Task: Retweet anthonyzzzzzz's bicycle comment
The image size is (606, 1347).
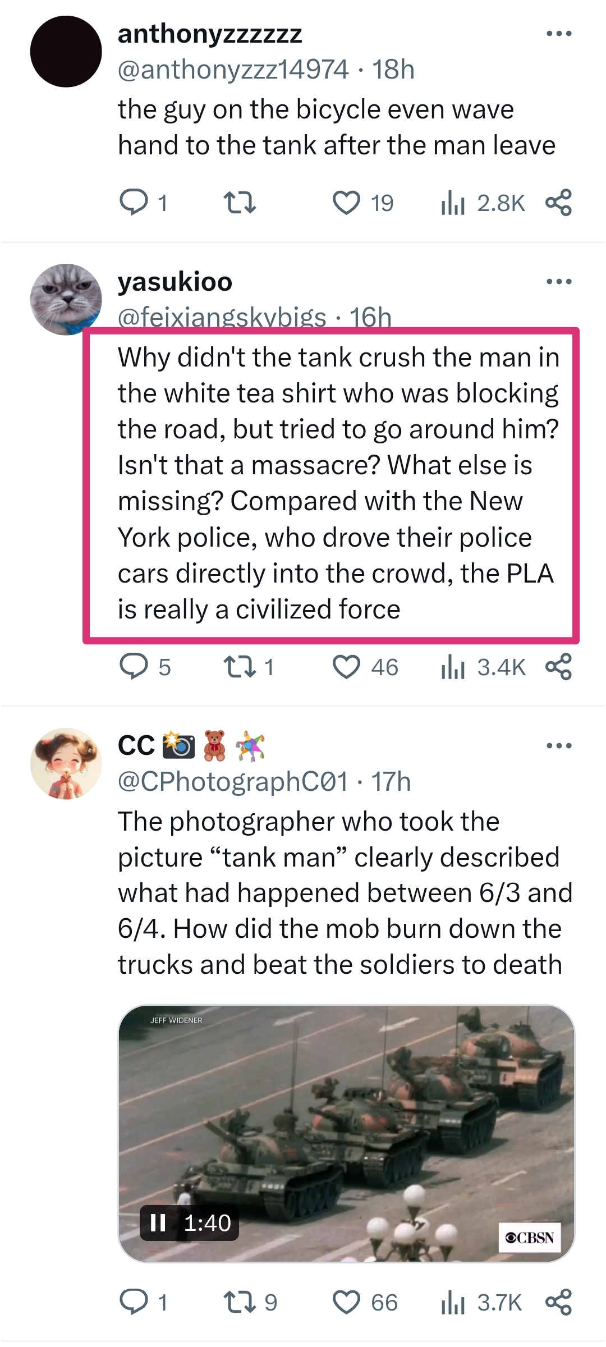Action: [x=240, y=203]
